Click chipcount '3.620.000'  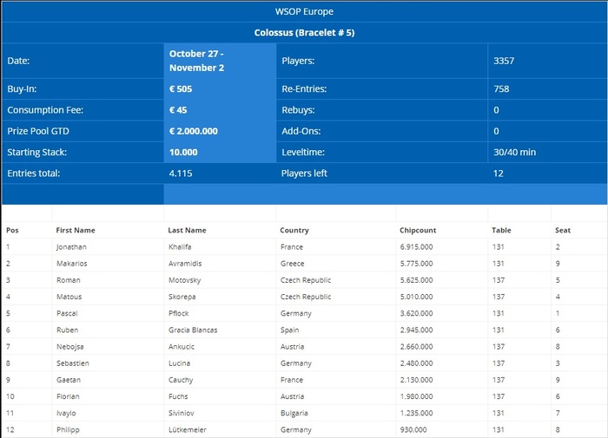pyautogui.click(x=416, y=314)
